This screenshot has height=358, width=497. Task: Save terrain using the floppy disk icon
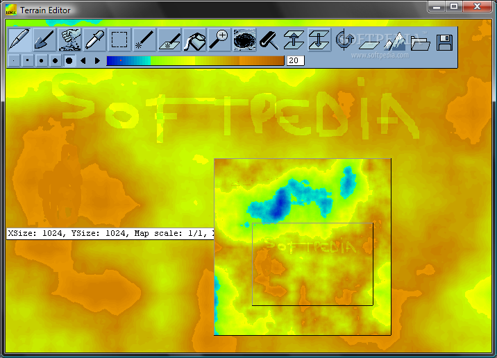click(444, 42)
